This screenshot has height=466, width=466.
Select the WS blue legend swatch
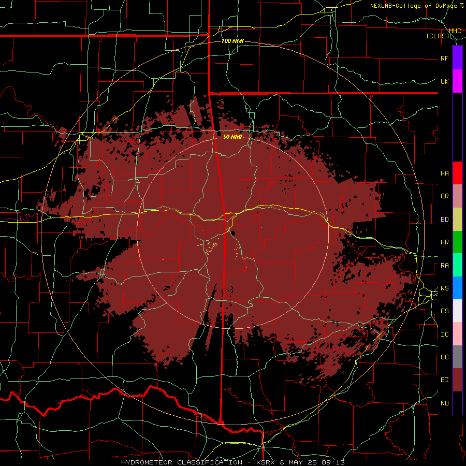(457, 288)
